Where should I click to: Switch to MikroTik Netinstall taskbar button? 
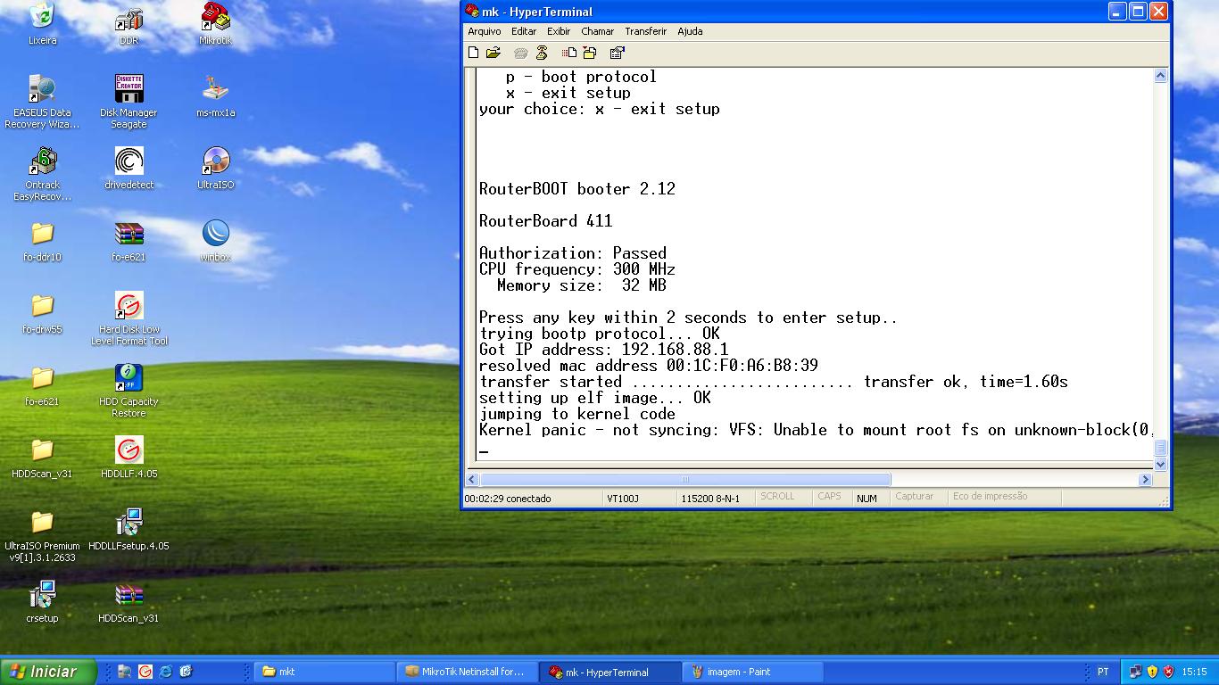(469, 672)
